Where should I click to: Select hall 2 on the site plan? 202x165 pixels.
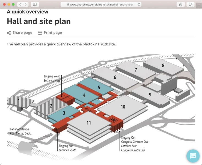coord(51,106)
